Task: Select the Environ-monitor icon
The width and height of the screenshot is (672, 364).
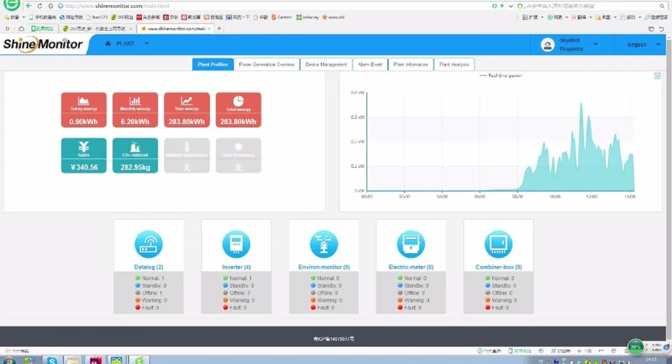Action: click(324, 244)
